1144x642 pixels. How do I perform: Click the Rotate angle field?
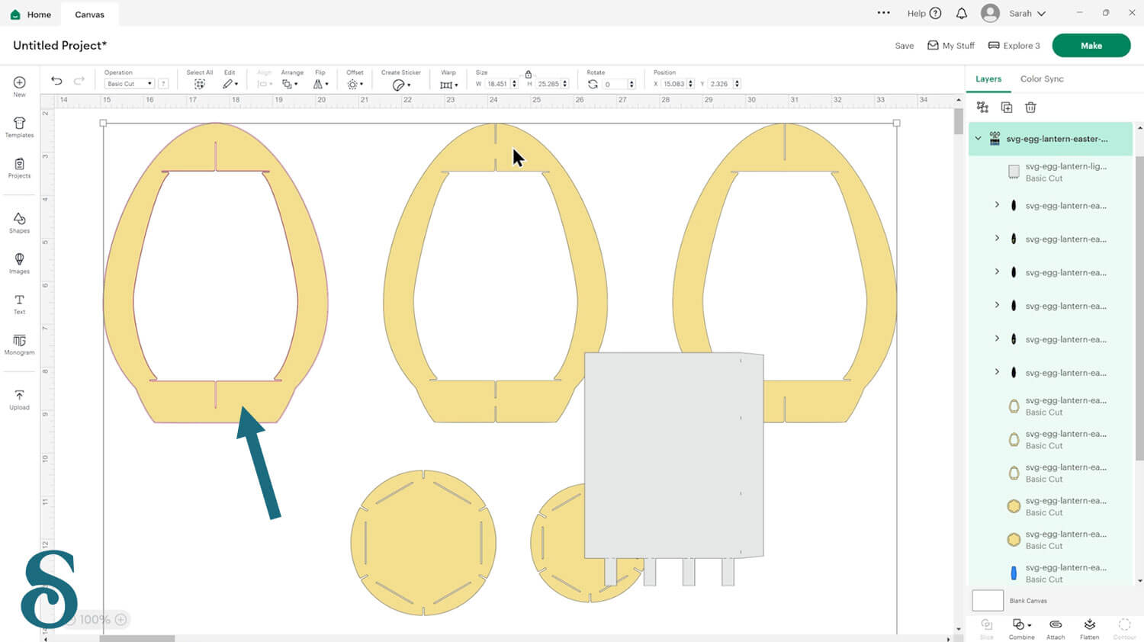click(614, 84)
